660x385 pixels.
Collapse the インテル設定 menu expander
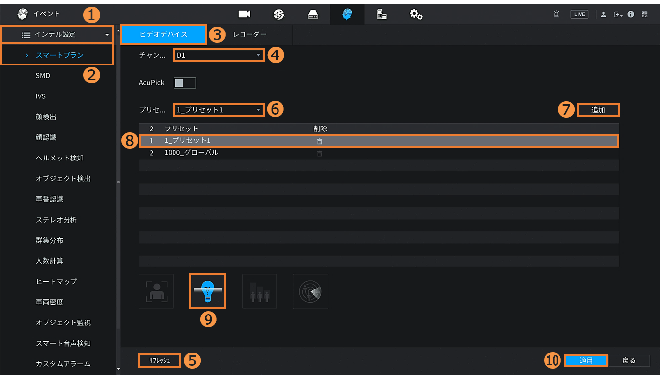[107, 35]
